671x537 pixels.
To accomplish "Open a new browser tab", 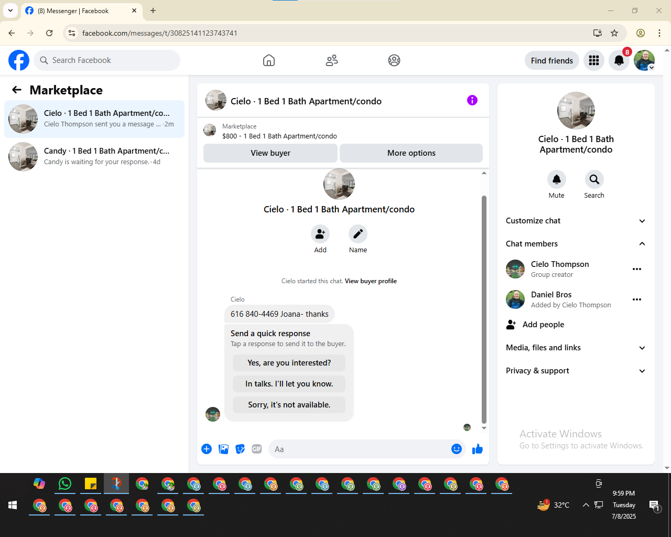I will tap(153, 10).
